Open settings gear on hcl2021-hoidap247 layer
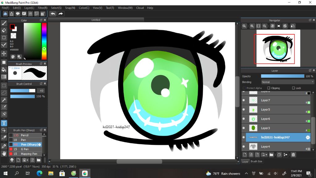Viewport: 316px width, 178px height. (x=308, y=138)
